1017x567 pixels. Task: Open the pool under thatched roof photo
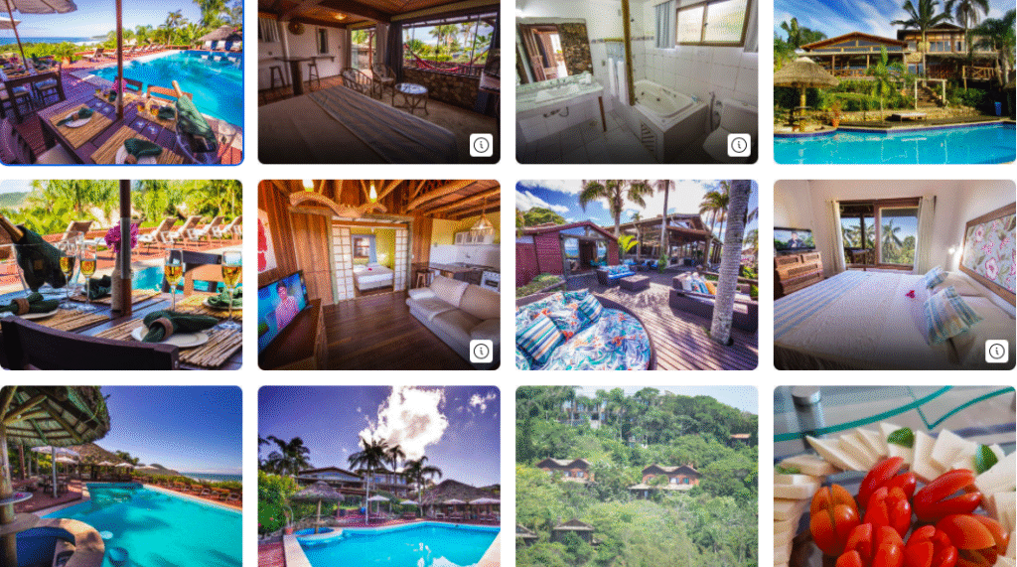pos(121,477)
